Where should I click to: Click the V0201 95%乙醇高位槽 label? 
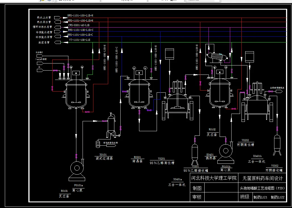pyautogui.click(x=162, y=161)
